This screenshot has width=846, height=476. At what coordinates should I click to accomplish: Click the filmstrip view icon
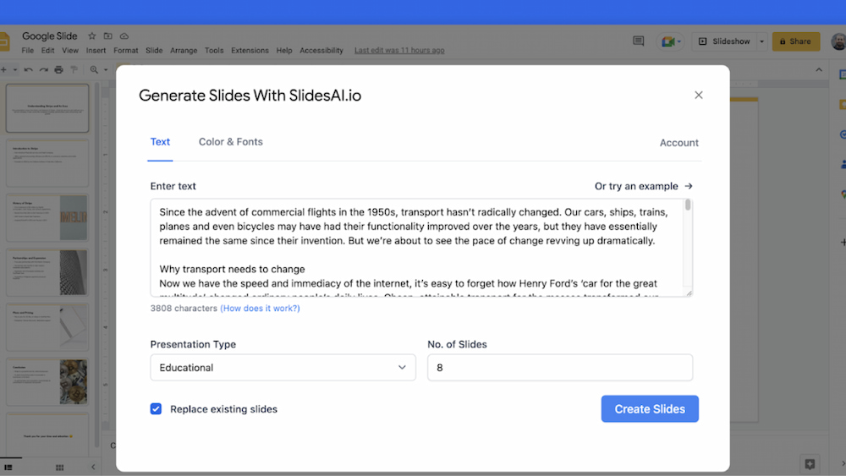coord(8,468)
